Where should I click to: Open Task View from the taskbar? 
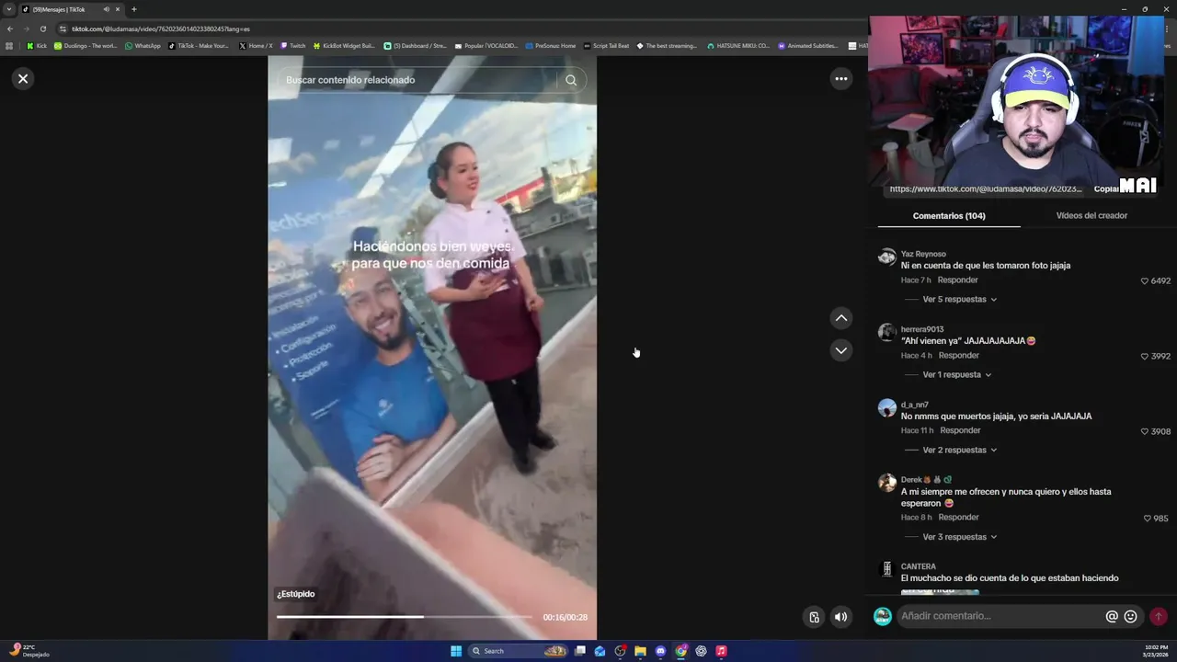coord(580,651)
